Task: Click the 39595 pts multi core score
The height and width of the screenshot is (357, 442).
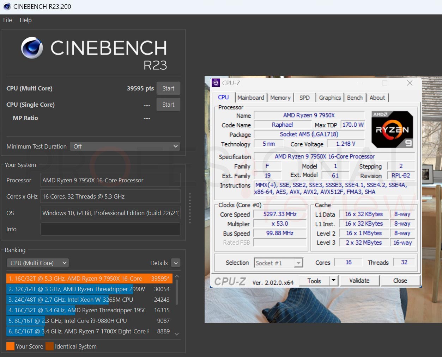Action: tap(140, 88)
